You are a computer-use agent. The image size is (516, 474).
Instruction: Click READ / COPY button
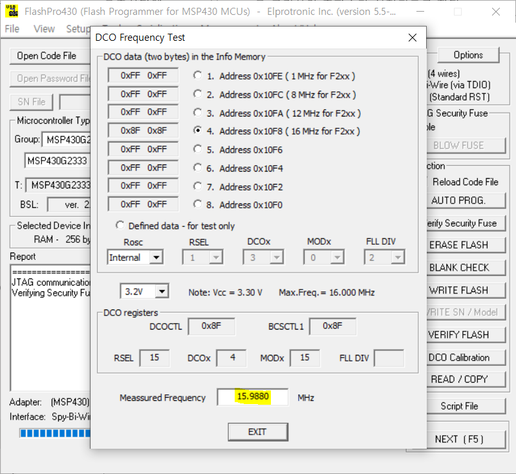click(466, 379)
